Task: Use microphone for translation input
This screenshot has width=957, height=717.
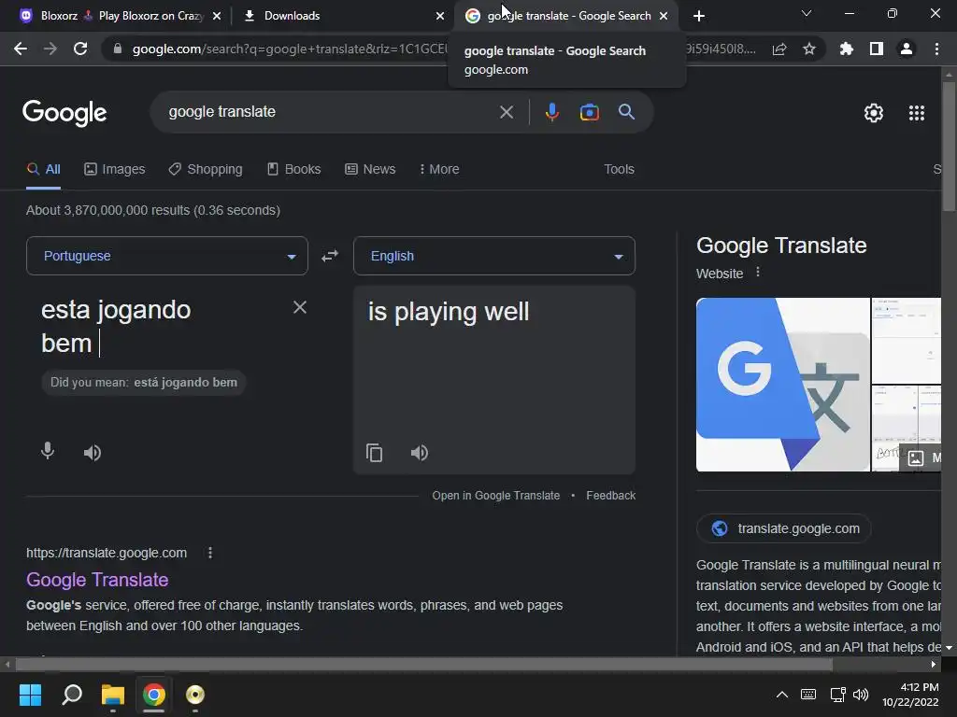Action: point(48,451)
